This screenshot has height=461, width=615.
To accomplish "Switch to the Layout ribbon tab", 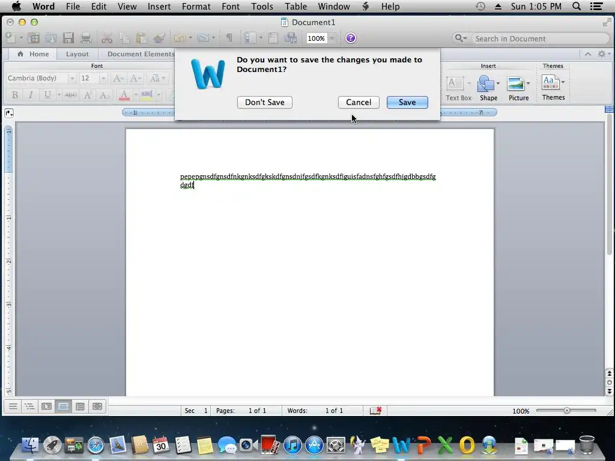I will point(77,54).
